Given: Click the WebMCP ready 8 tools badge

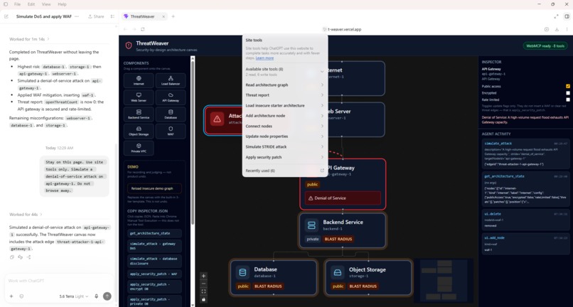Looking at the screenshot, I should click(545, 46).
